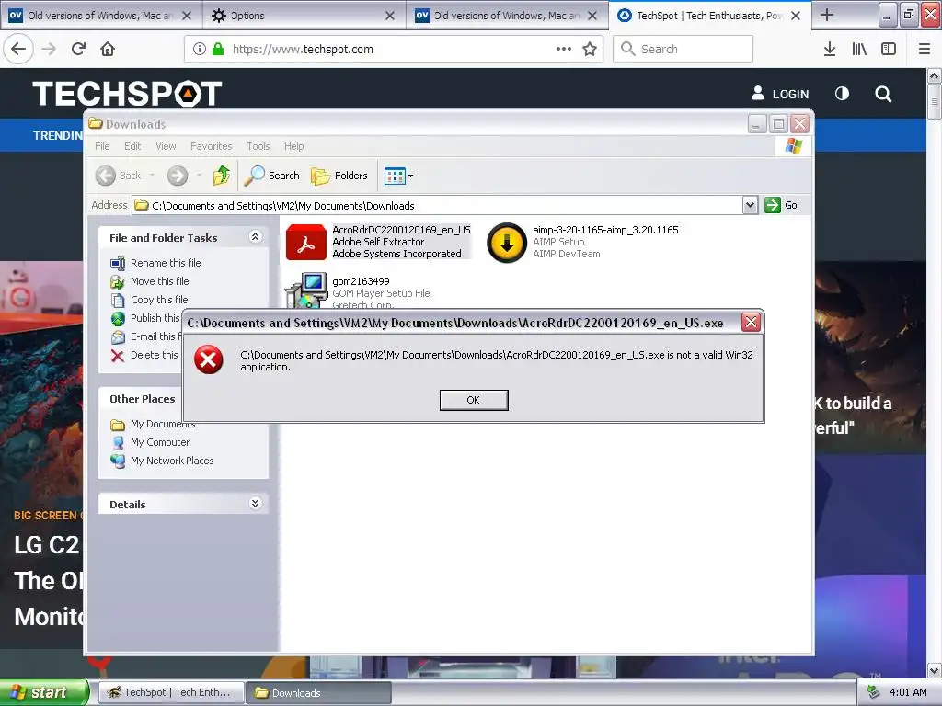
Task: Click LOGIN on TechSpot header
Action: click(x=780, y=94)
